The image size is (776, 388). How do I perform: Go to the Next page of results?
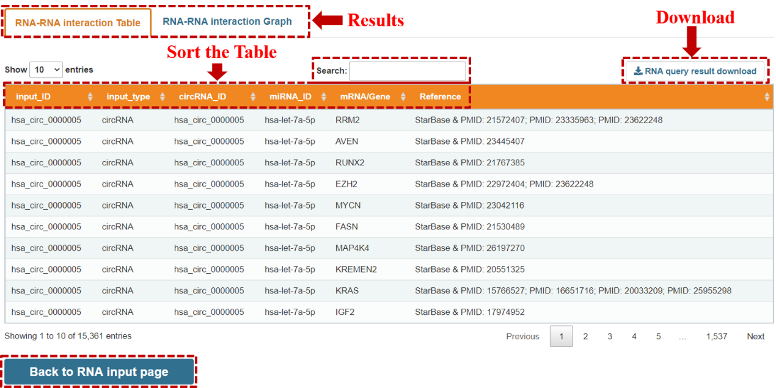755,336
